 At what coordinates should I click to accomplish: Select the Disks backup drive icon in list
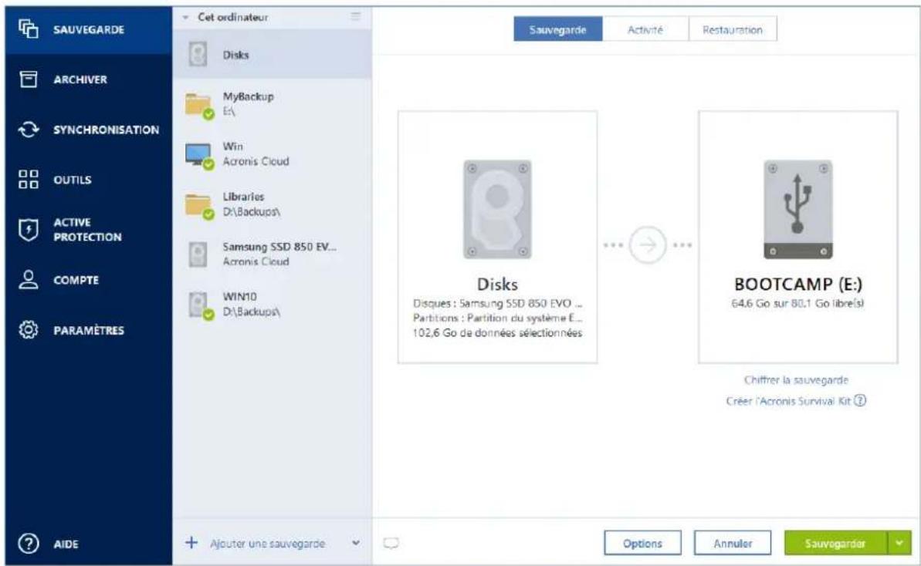(198, 55)
